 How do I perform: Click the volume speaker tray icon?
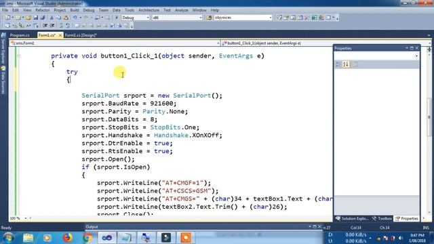[x=401, y=238]
